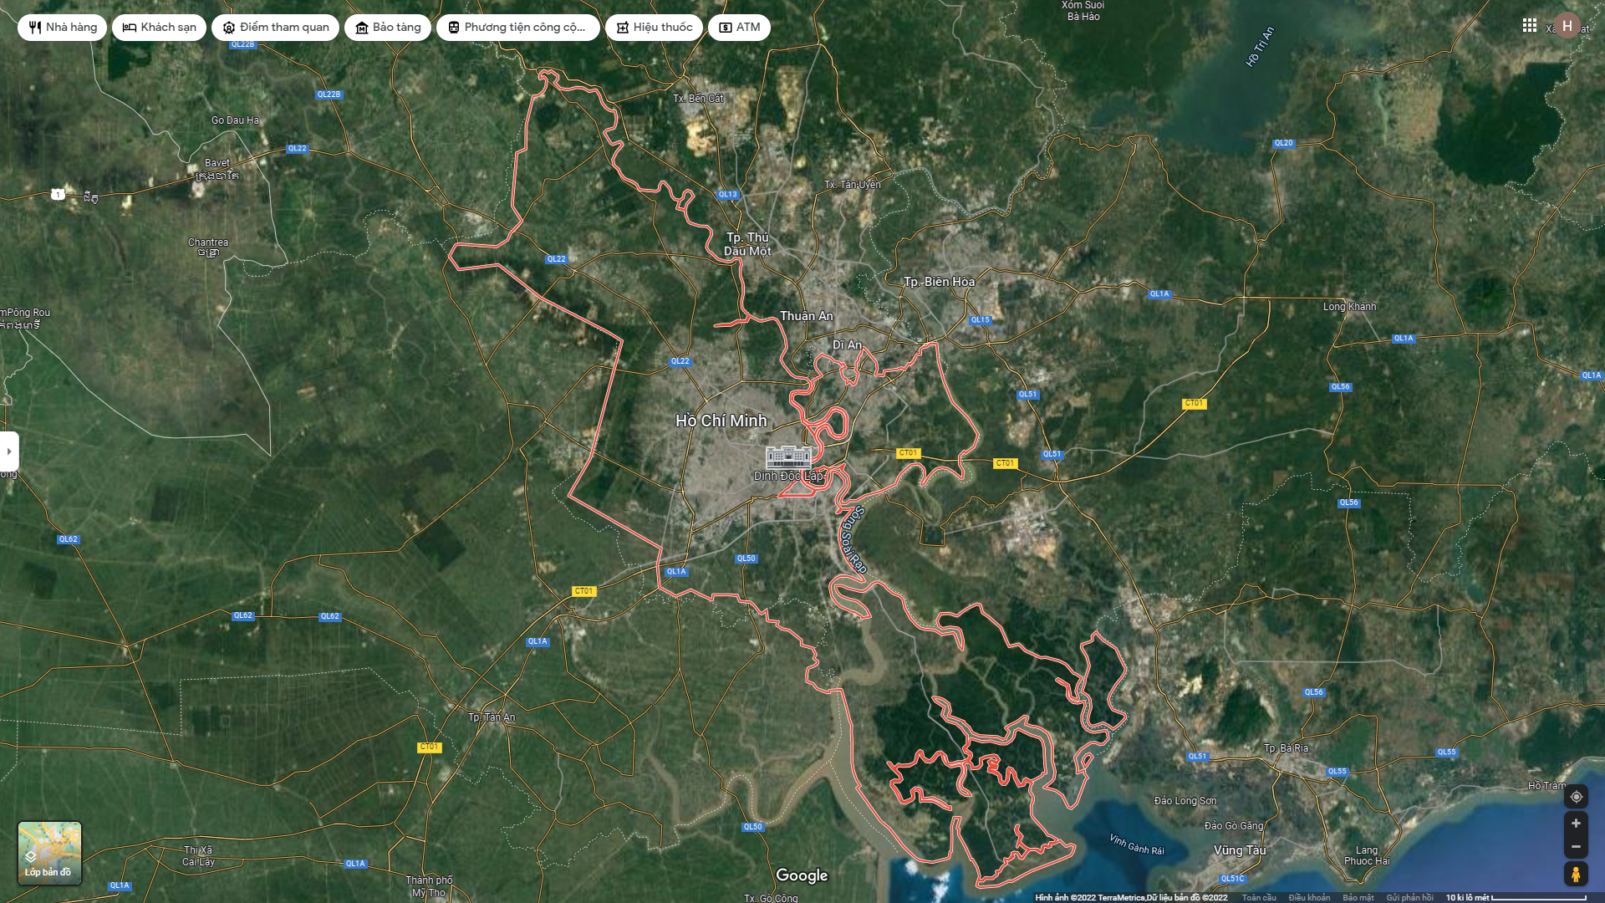Select the Street View pegman icon
Image resolution: width=1605 pixels, height=903 pixels.
tap(1576, 875)
